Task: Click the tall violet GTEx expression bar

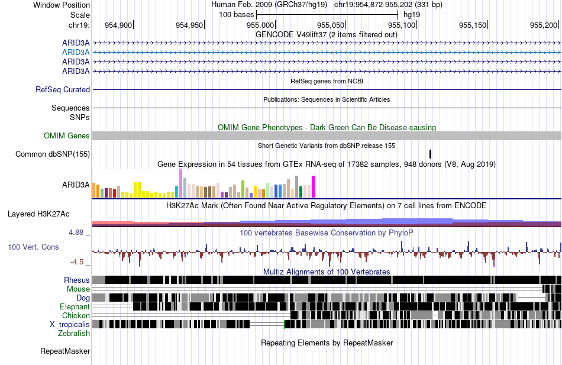Action: [180, 183]
